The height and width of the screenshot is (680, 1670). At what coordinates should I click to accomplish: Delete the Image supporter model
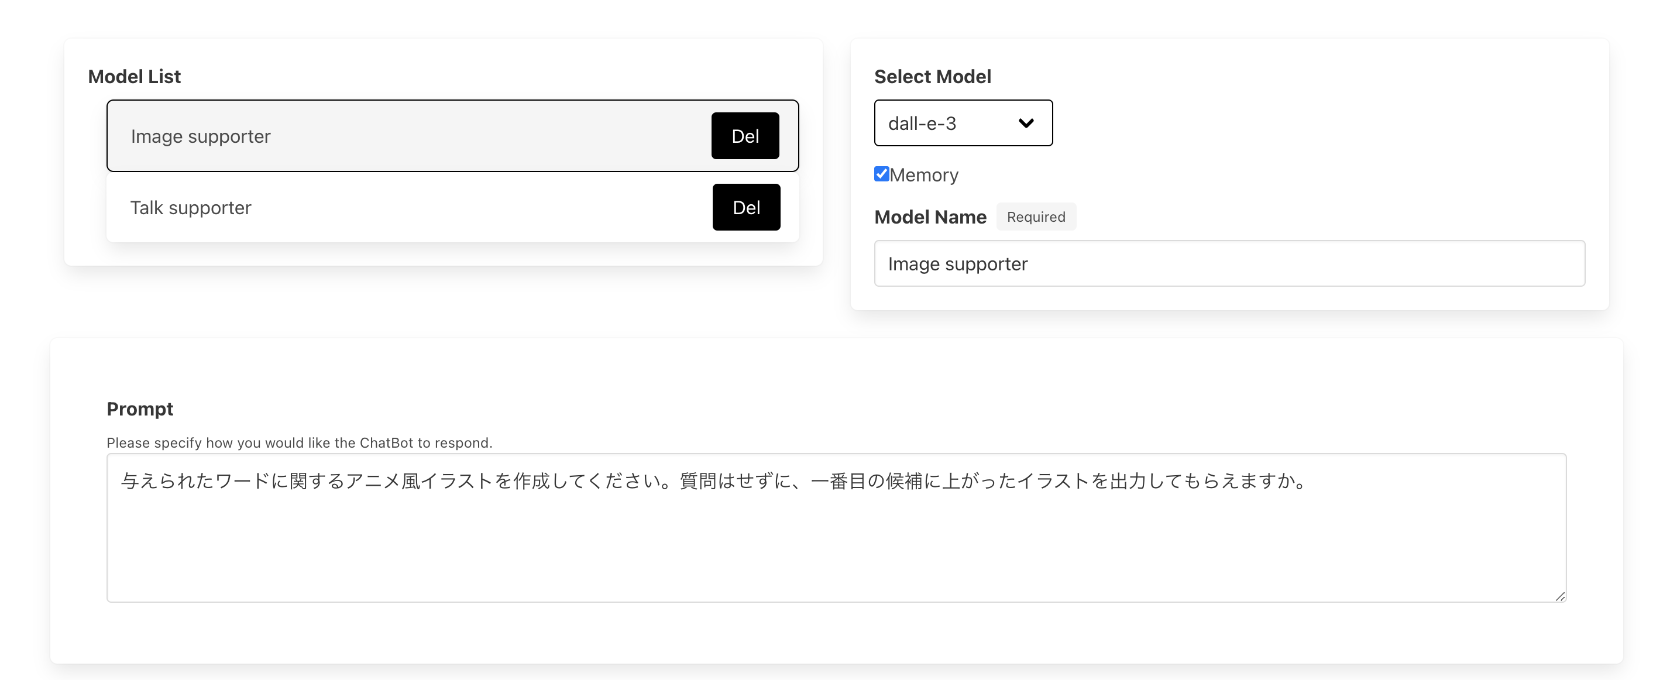pos(745,136)
